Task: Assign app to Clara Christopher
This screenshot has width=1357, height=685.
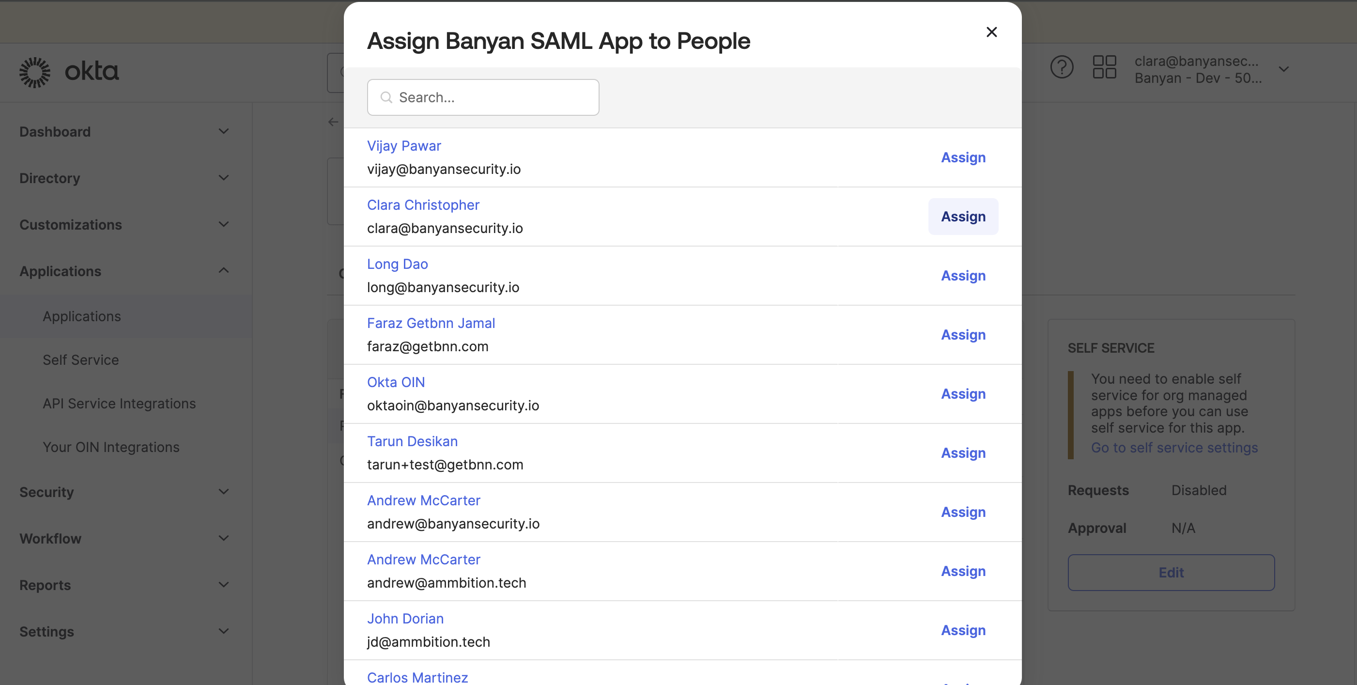Action: click(x=962, y=217)
